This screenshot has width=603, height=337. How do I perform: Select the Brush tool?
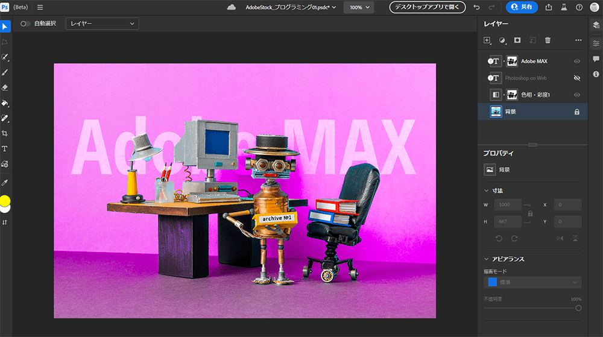point(5,72)
